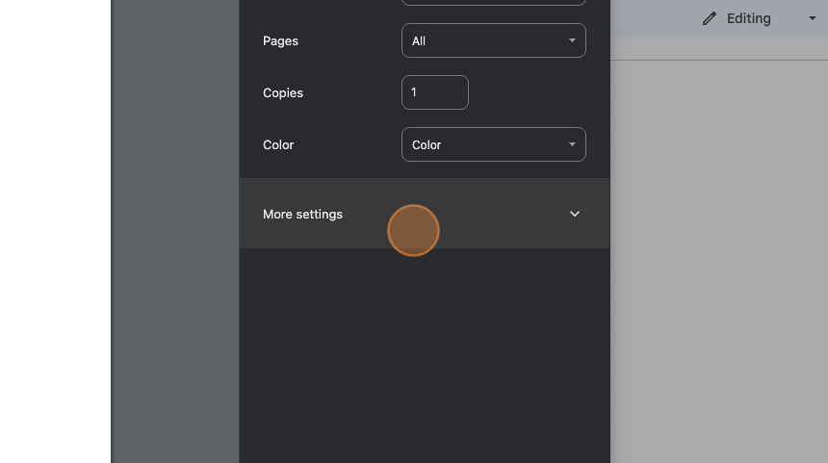Open the Editing mode menu
The width and height of the screenshot is (828, 463).
[x=759, y=18]
